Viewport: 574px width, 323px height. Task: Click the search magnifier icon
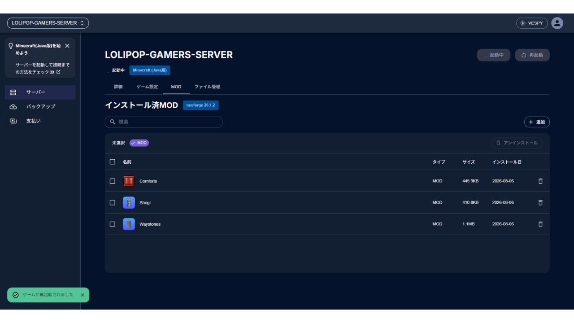(113, 122)
